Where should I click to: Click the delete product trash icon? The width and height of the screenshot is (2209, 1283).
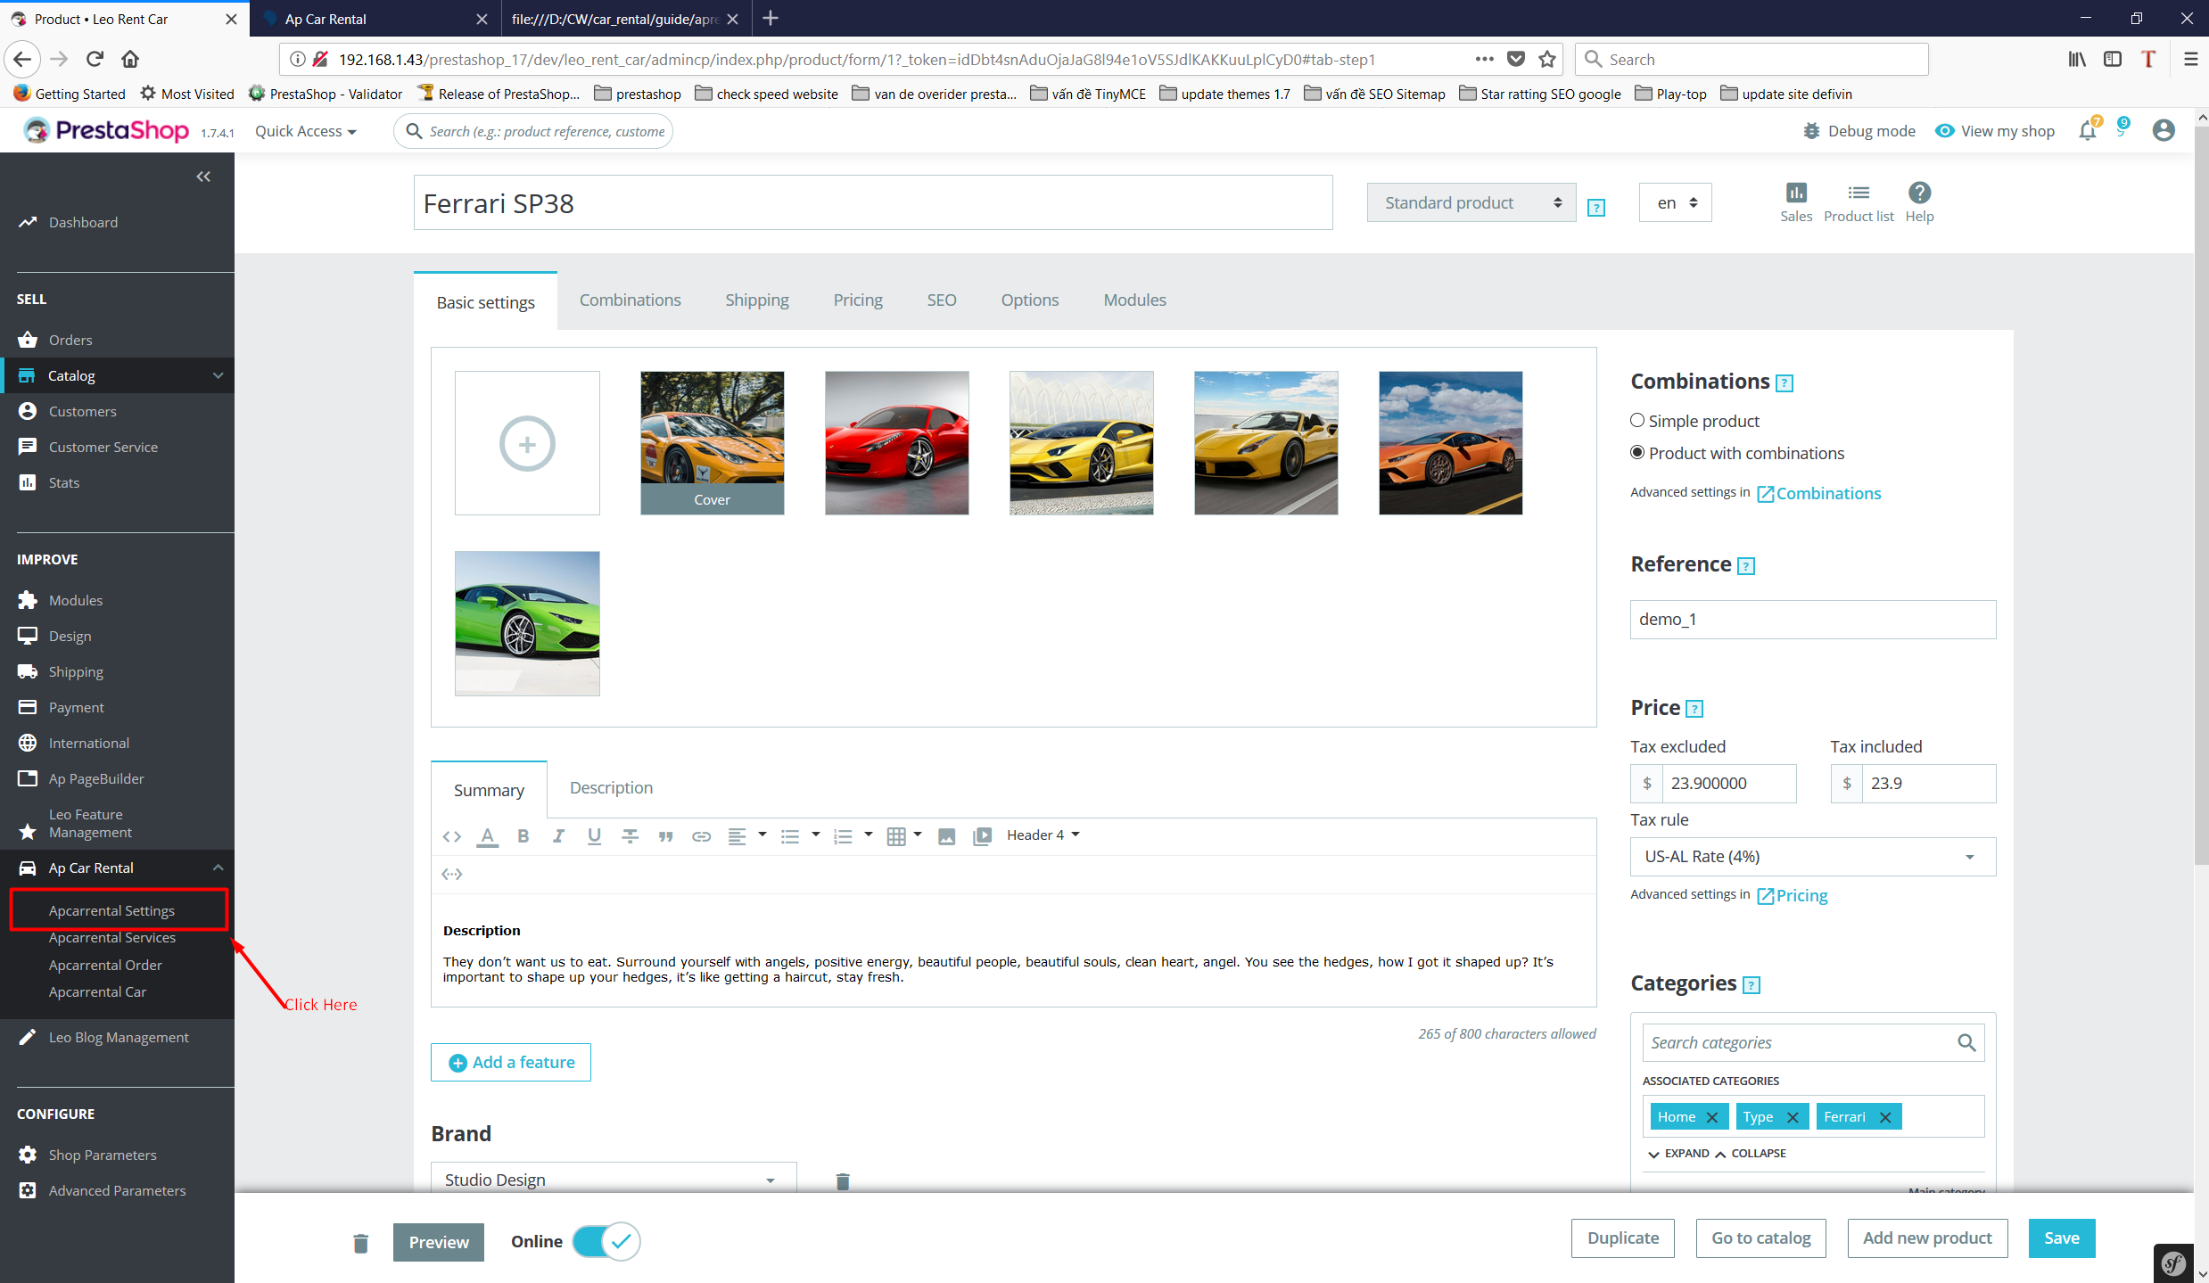pyautogui.click(x=360, y=1243)
